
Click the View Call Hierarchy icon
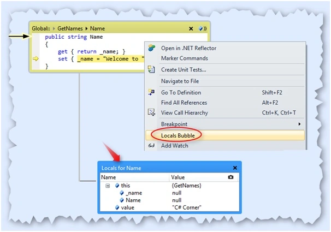[x=151, y=112]
